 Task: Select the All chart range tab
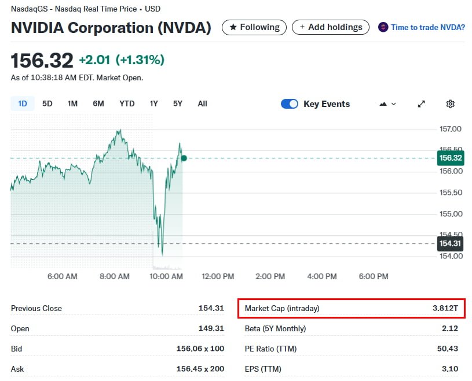tap(202, 103)
